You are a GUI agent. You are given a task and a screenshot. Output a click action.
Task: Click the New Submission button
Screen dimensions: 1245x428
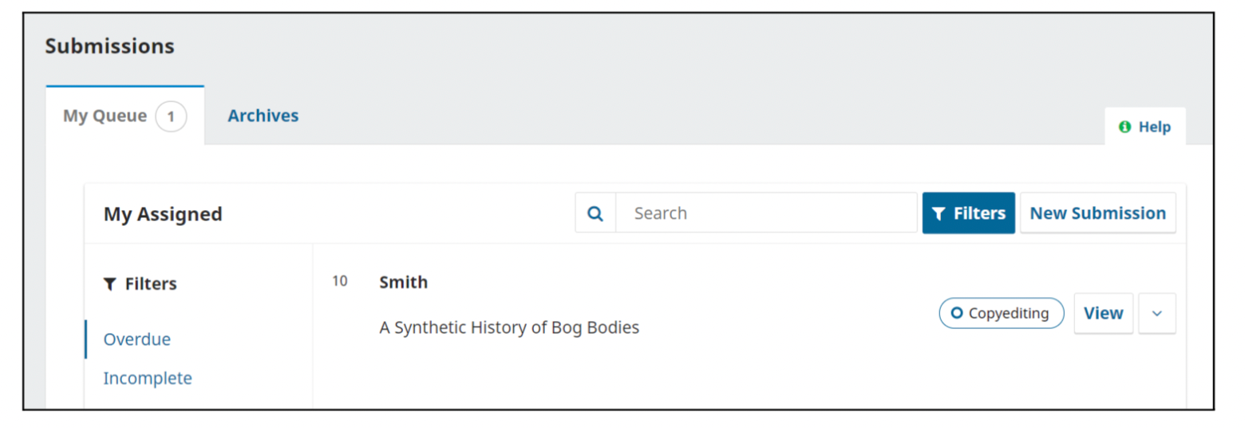[x=1097, y=213]
